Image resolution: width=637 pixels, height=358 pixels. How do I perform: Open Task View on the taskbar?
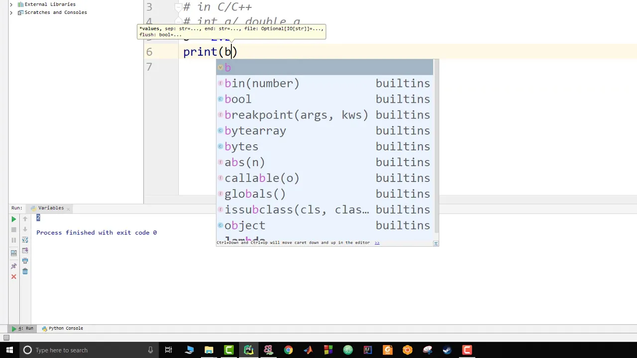pyautogui.click(x=168, y=350)
